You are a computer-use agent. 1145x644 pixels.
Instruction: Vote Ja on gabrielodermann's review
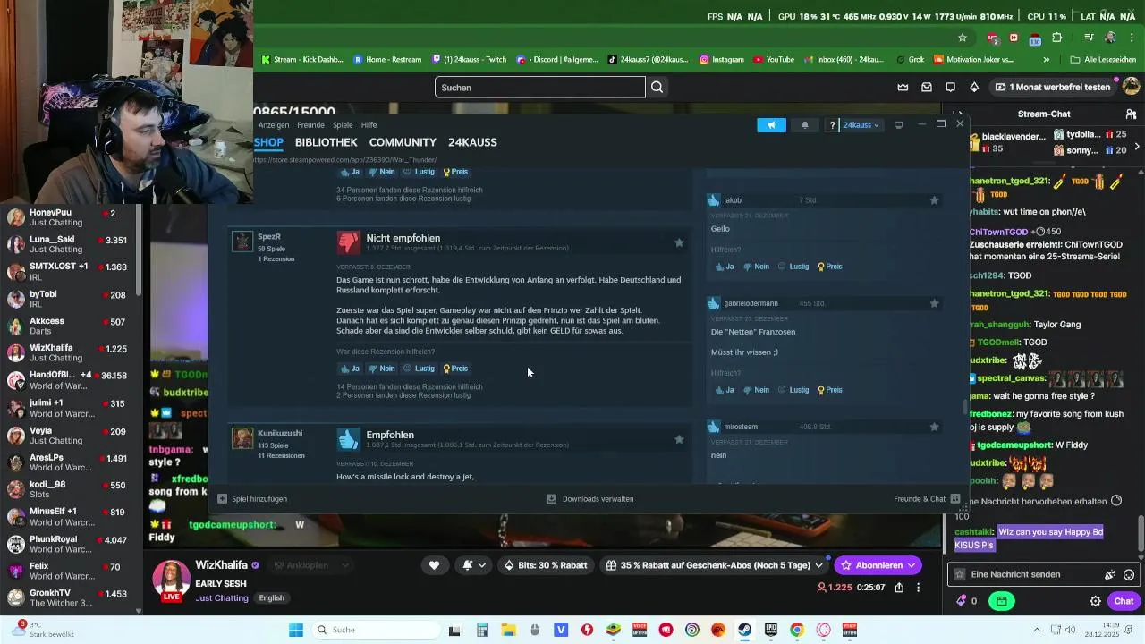[725, 390]
